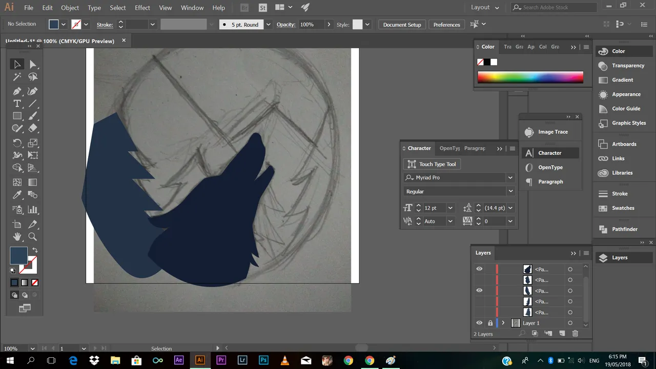
Task: Delete selection with Layers trash icon
Action: pyautogui.click(x=575, y=334)
